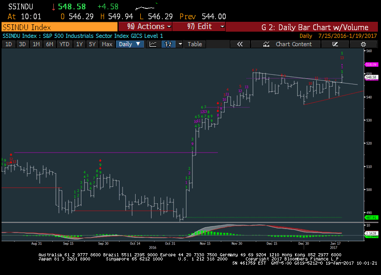Image resolution: width=381 pixels, height=275 pixels.
Task: Open chart settings gear
Action: [x=363, y=44]
